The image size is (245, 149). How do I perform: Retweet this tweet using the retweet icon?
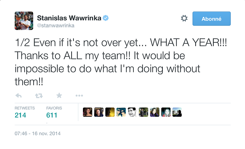click(39, 95)
